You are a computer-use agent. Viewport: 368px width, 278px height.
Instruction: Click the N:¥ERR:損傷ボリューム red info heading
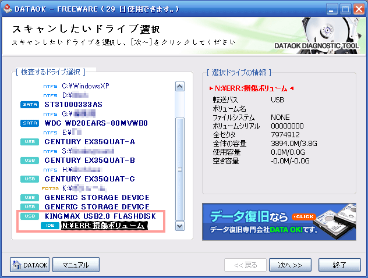(251, 88)
